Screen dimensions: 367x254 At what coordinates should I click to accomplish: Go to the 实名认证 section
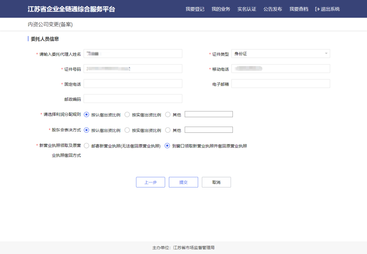click(x=246, y=9)
